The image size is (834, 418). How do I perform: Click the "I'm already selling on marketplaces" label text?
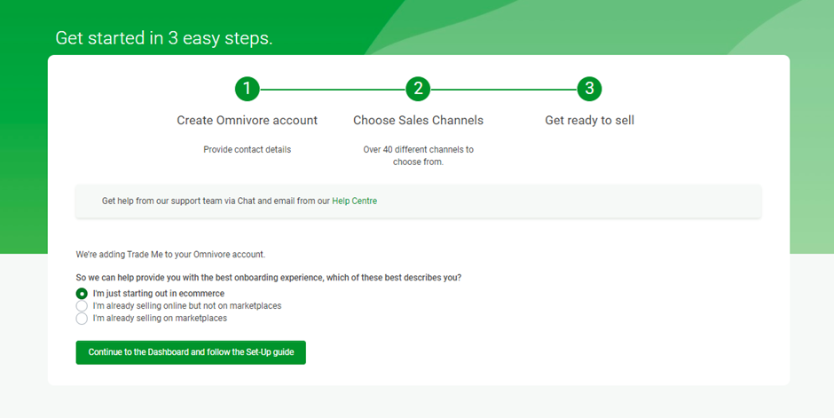pos(160,318)
